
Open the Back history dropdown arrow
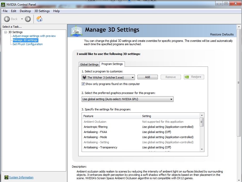click(x=22, y=19)
